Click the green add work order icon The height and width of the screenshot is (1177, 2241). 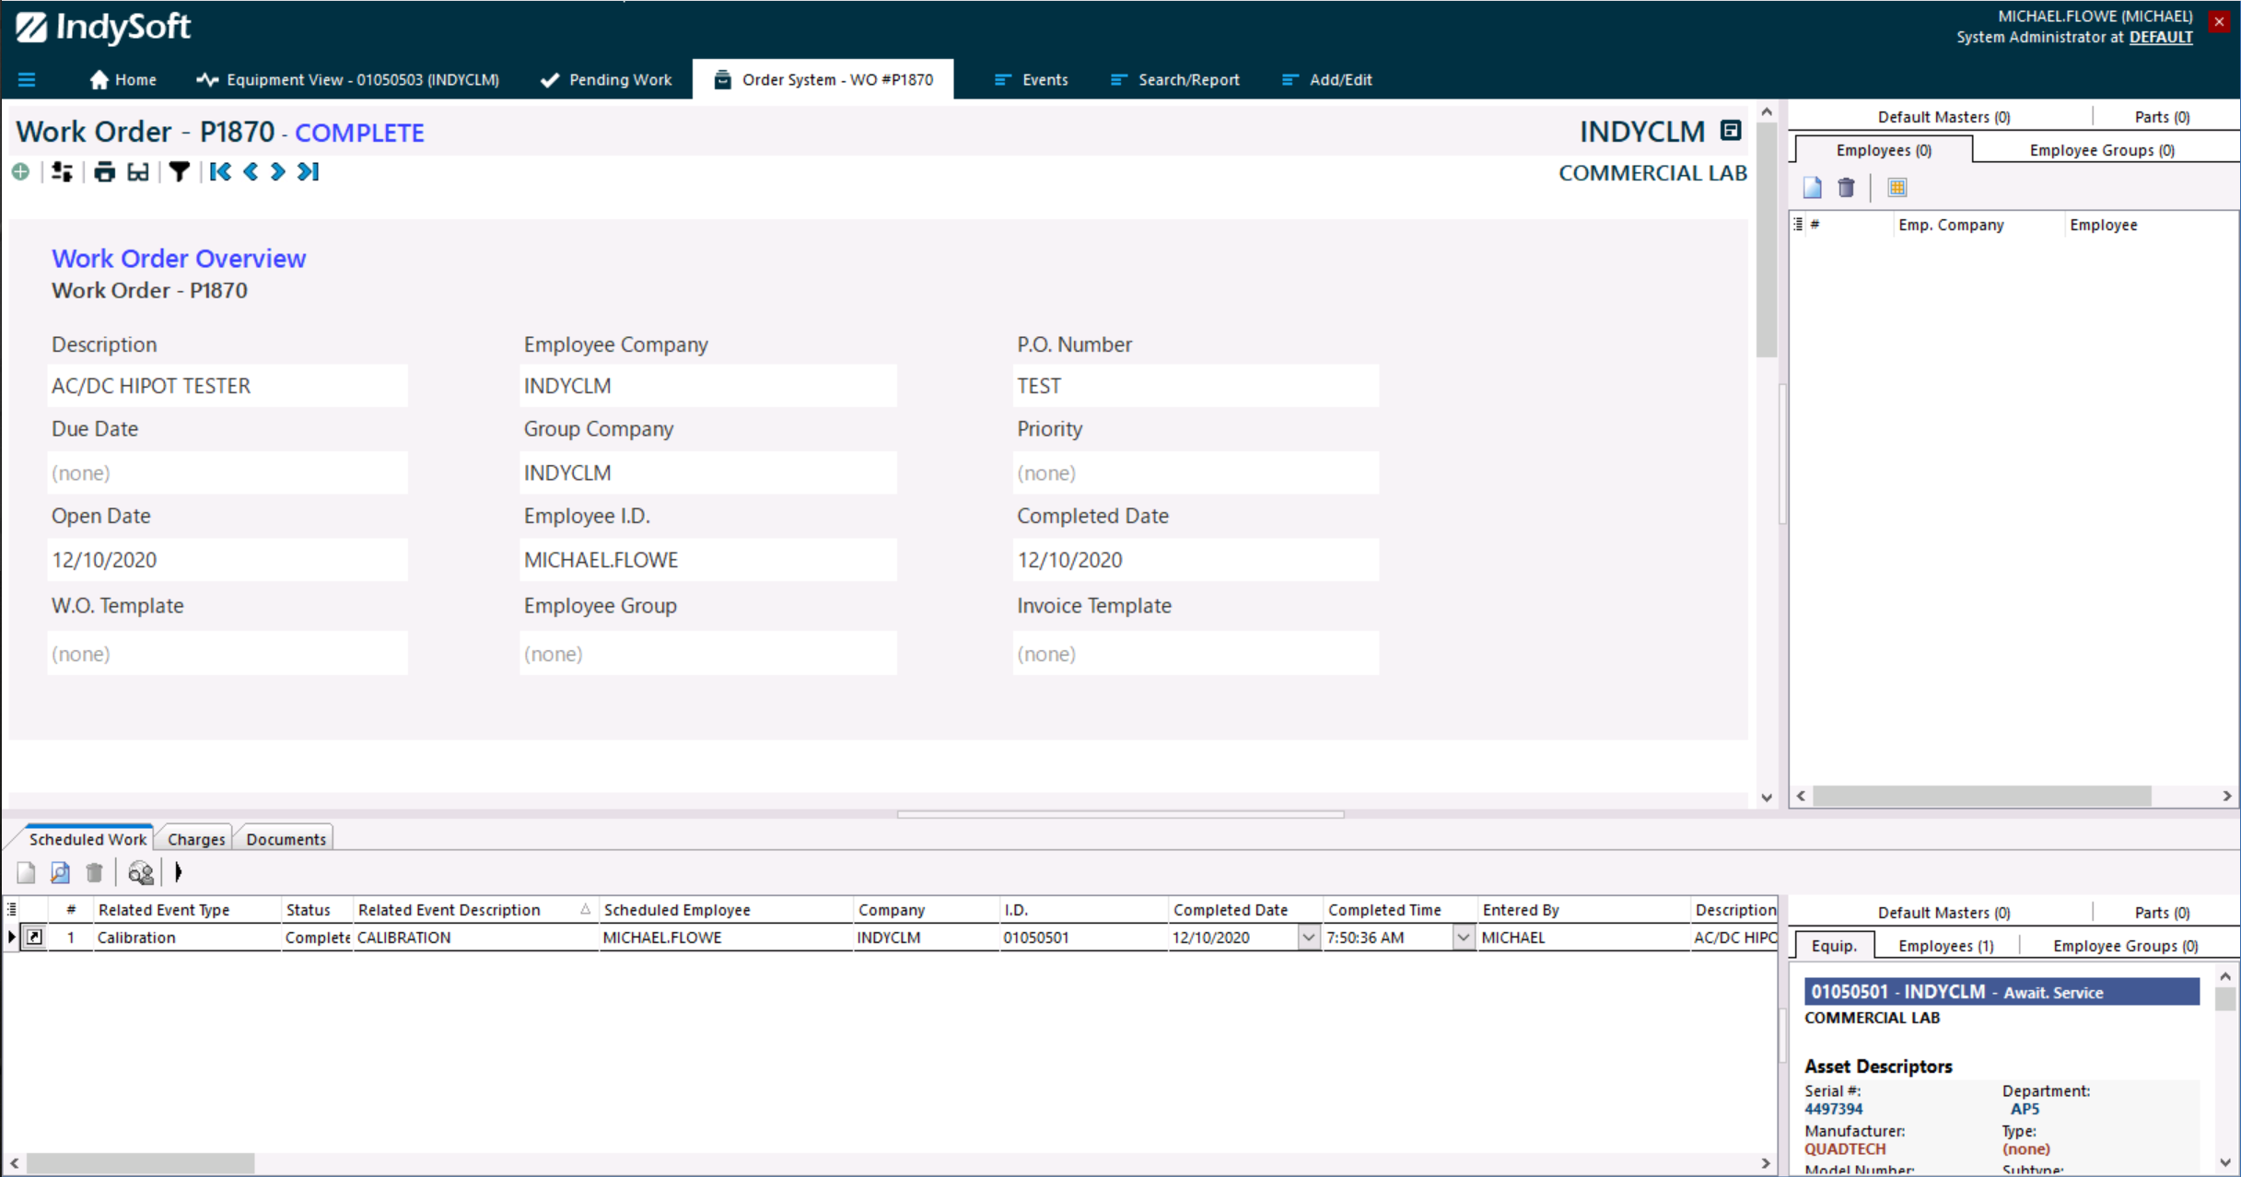point(20,172)
